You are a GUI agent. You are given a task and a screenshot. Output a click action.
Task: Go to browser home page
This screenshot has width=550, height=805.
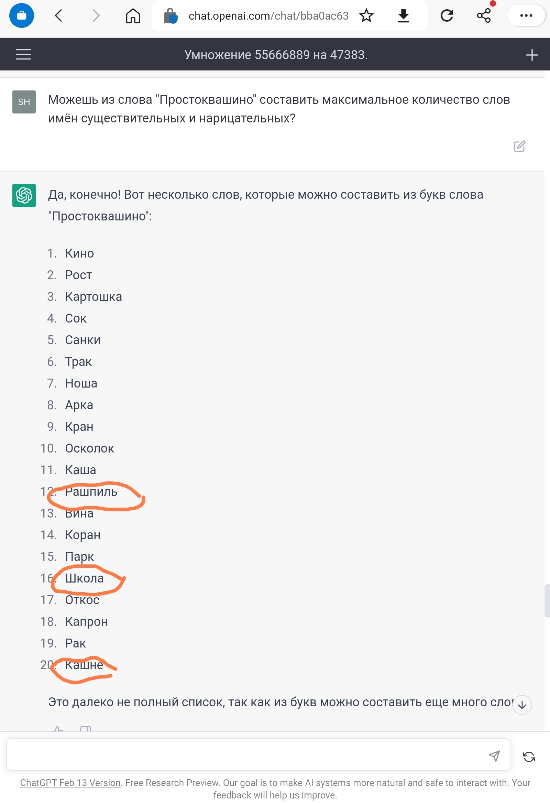[133, 16]
